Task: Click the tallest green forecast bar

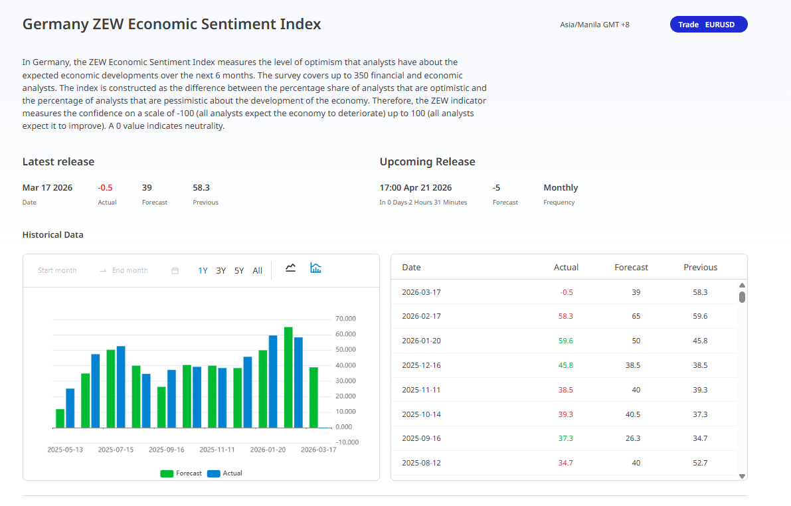Action: [x=288, y=377]
